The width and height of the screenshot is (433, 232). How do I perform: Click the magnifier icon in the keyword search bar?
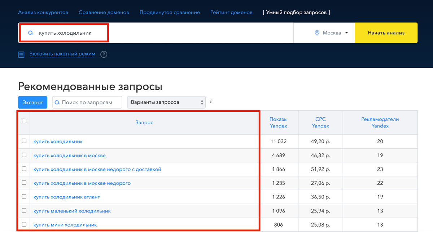coord(30,33)
